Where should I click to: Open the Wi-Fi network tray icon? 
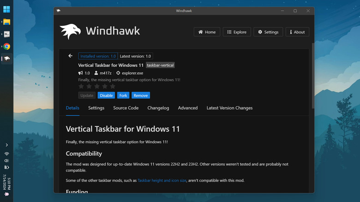tap(6, 154)
